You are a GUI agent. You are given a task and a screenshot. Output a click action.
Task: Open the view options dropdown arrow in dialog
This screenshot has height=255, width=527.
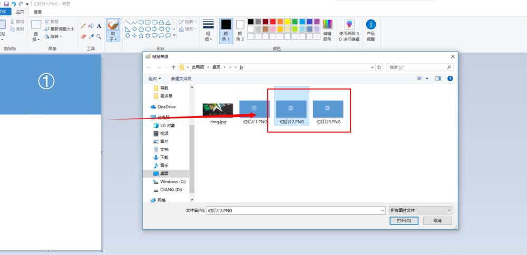(x=427, y=79)
